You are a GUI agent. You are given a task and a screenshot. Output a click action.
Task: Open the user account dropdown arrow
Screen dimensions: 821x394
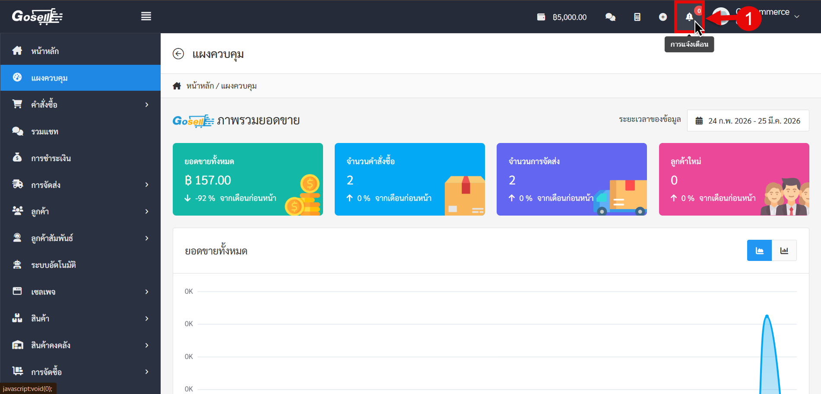797,16
